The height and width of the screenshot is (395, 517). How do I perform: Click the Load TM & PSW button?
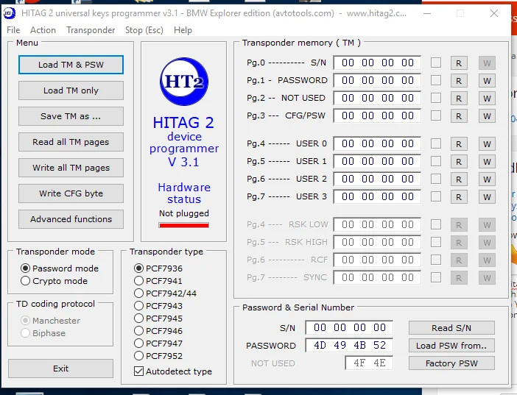coord(71,65)
